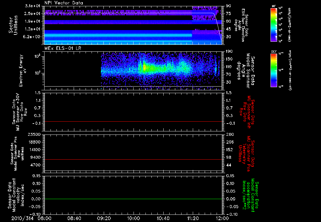Click the 90 degree elevation tick
The width and height of the screenshot is (321, 222).
tap(229, 6)
